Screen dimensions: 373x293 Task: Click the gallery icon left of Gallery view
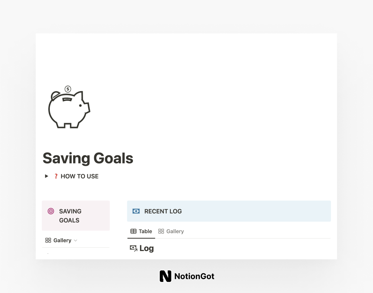point(48,240)
